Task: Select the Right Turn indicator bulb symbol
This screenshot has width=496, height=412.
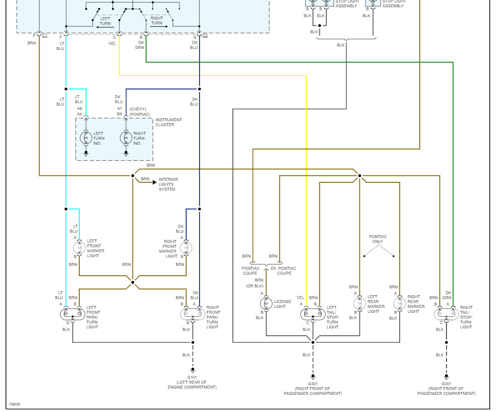Action: [x=126, y=137]
